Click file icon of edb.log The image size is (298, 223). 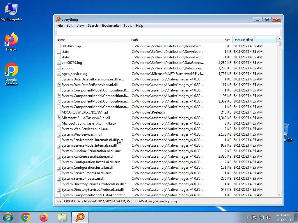(59, 68)
